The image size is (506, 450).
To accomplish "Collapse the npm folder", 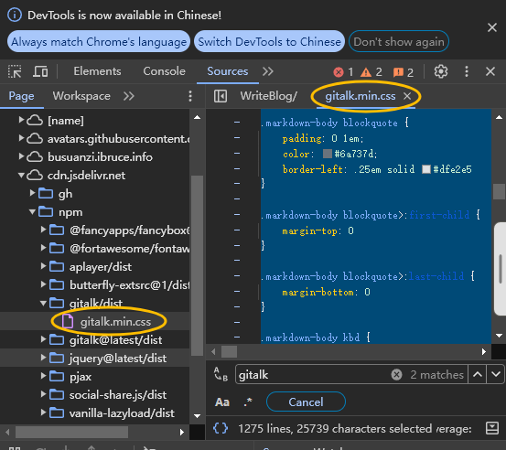I will pyautogui.click(x=32, y=212).
